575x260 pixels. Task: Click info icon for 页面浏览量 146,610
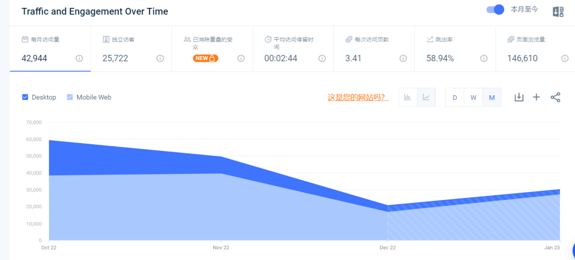tap(565, 58)
